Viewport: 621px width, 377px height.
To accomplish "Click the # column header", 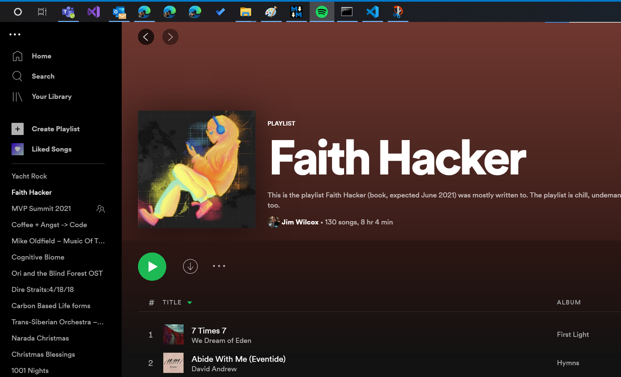I will [x=151, y=302].
